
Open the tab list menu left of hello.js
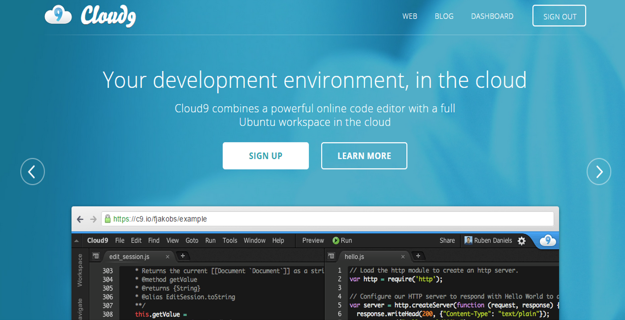(x=331, y=256)
